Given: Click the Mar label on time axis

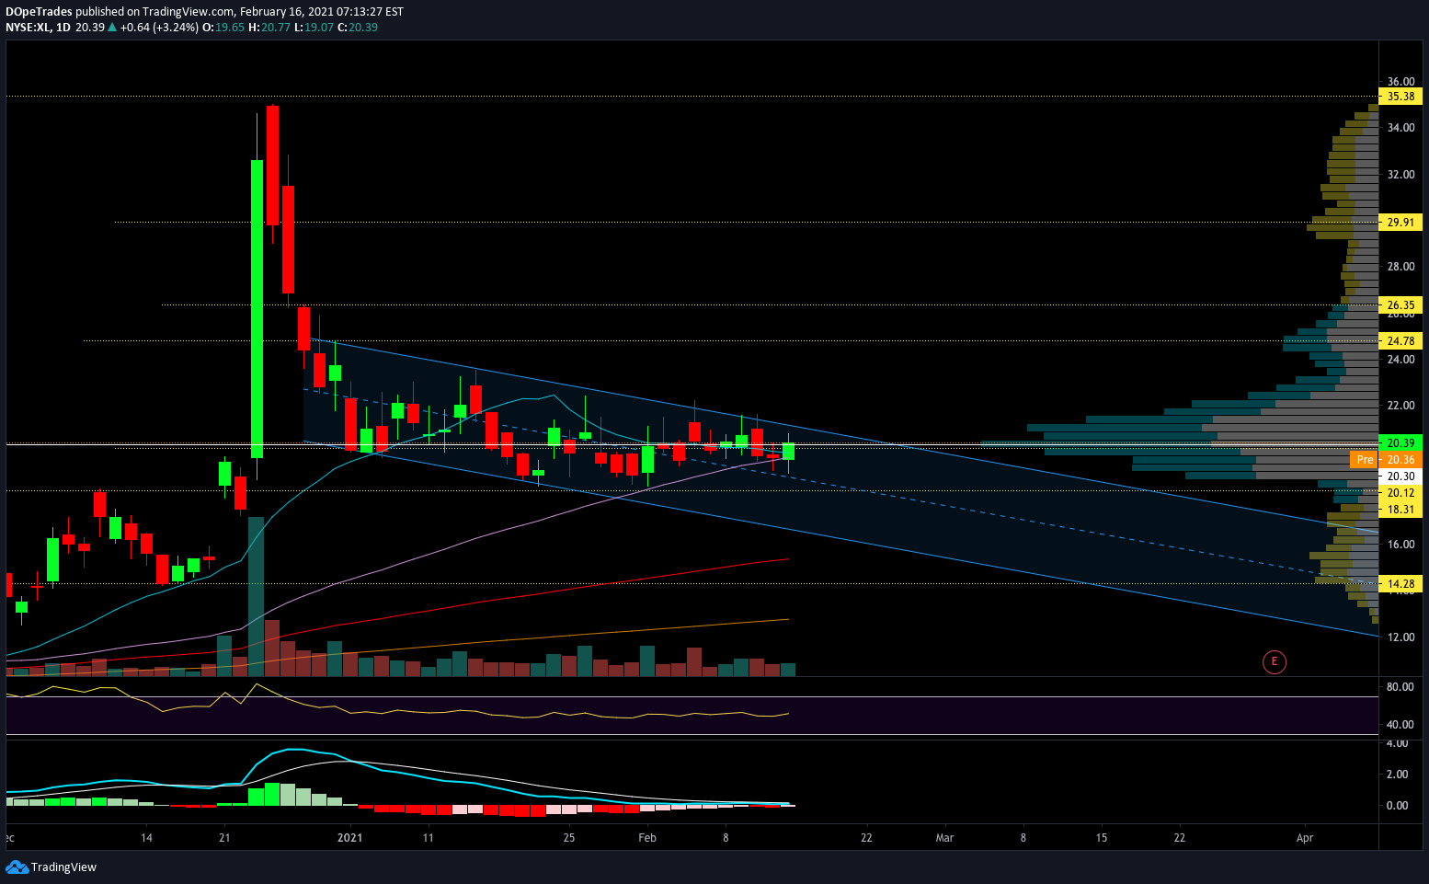Looking at the screenshot, I should (944, 838).
